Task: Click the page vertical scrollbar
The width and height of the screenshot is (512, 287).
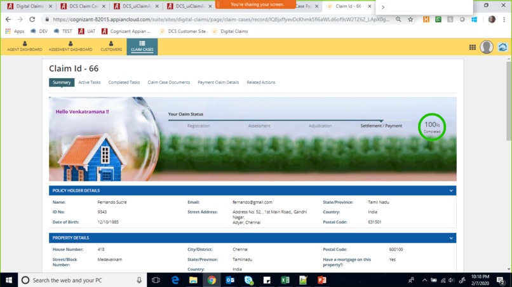Action: pos(509,101)
